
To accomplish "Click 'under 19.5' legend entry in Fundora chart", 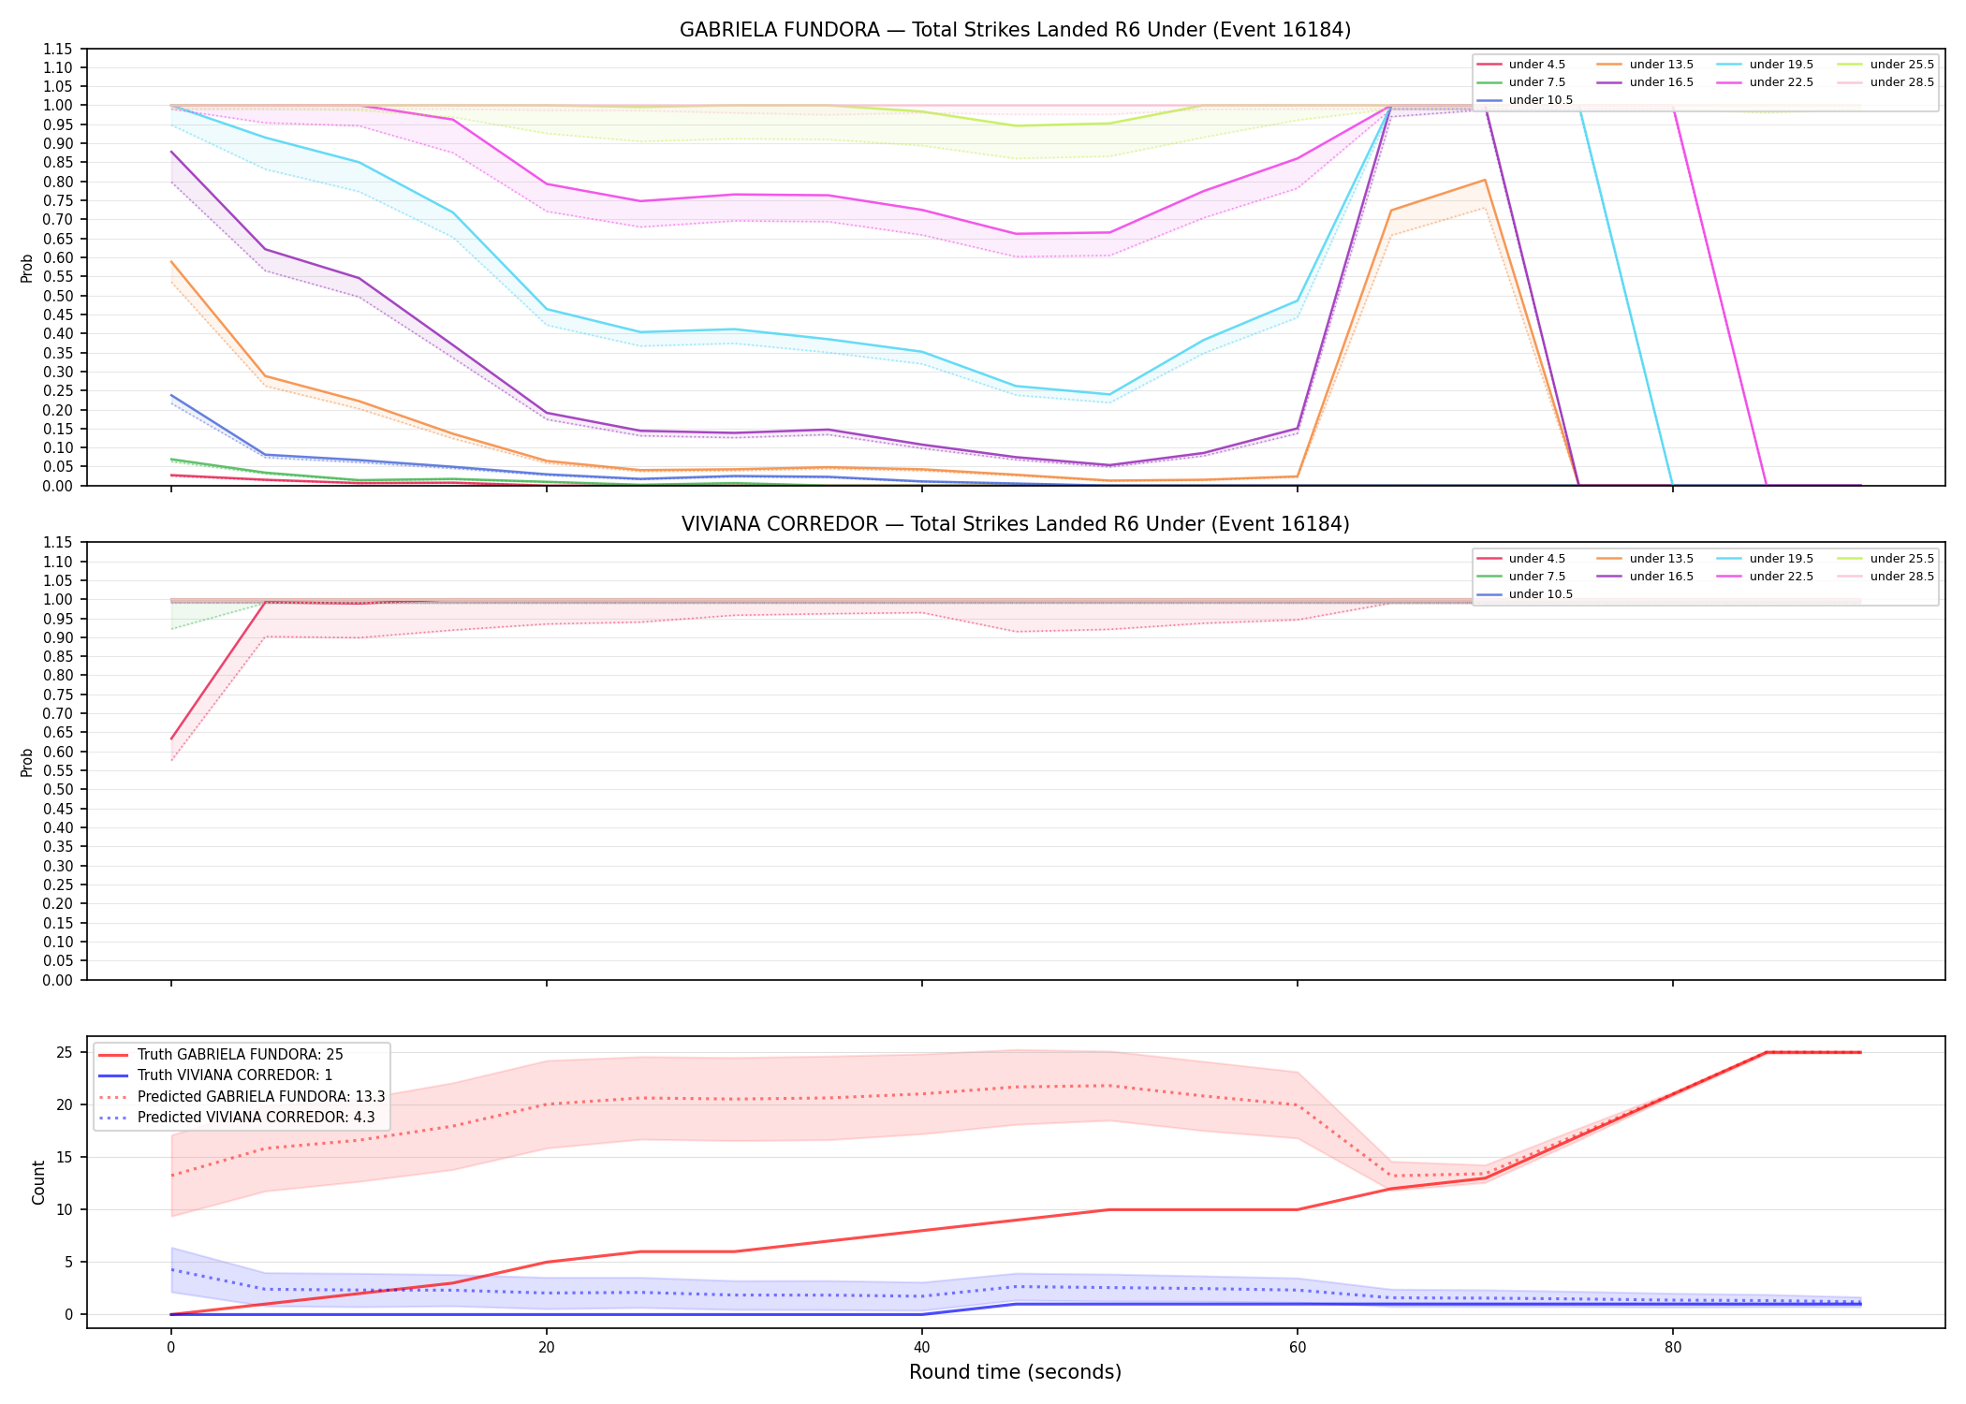I will [1766, 65].
